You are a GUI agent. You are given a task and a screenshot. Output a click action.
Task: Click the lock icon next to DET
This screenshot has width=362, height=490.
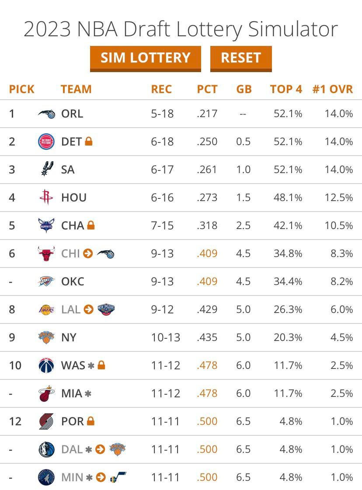(88, 141)
